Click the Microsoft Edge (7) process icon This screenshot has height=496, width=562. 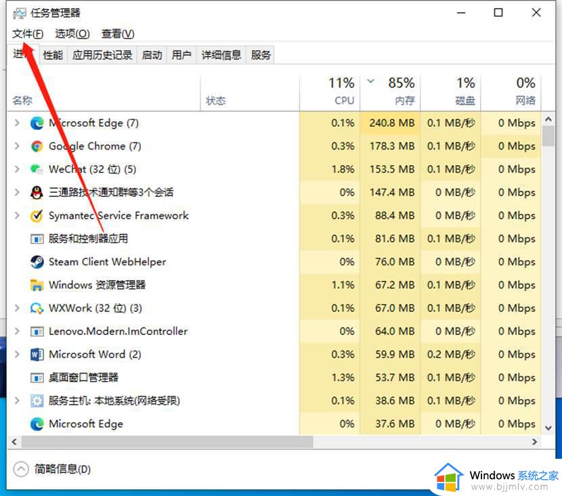click(x=37, y=123)
